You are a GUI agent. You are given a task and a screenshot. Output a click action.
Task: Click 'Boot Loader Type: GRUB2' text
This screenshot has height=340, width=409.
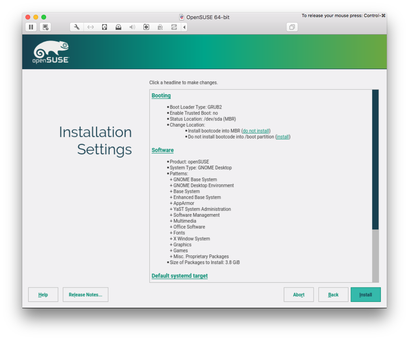pyautogui.click(x=196, y=107)
